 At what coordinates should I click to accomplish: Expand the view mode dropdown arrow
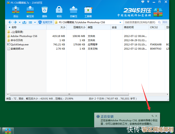tap(35, 22)
